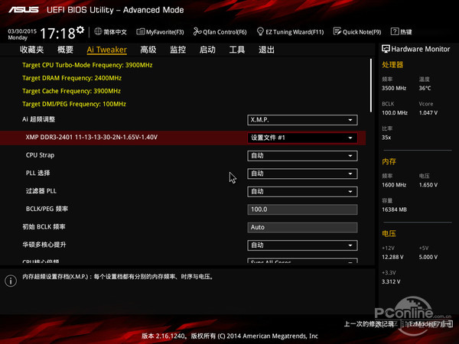Screen dimensions: 459x344
Task: Click Target CPU Turbo-Mode Frequency: 3900MHz text
Action: click(87, 65)
